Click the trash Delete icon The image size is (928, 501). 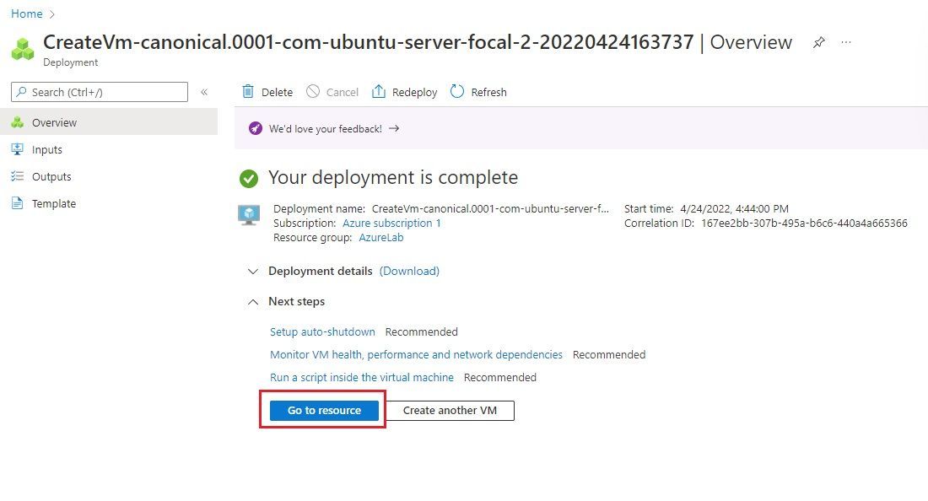[x=248, y=92]
